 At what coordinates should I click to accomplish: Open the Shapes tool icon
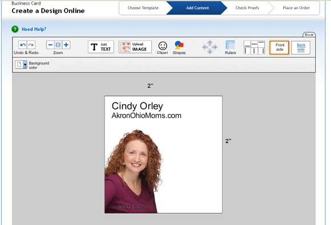tap(179, 46)
